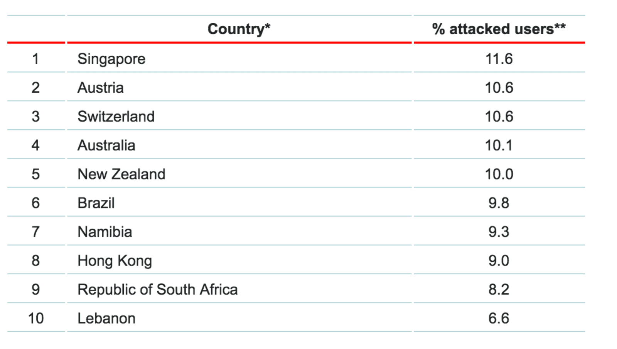Image resolution: width=617 pixels, height=349 pixels.
Task: Select Austria's 10.6 percentage value
Action: tap(499, 88)
